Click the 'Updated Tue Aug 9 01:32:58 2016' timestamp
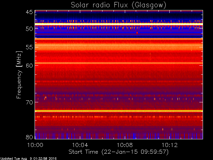213x160 pixels. [x=28, y=159]
